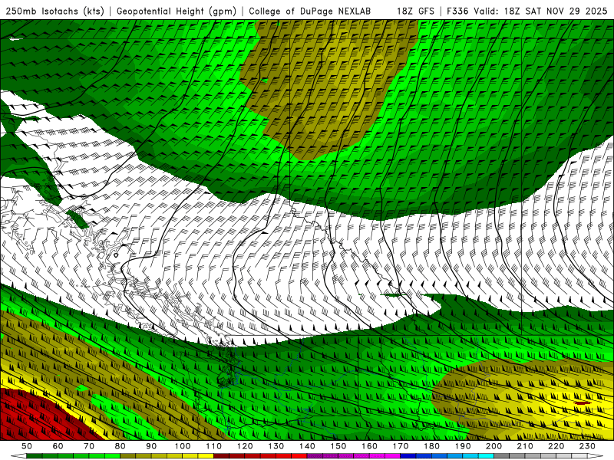Viewport: 614px width, 460px height.
Task: Click the legend value 190
Action: pos(463,446)
